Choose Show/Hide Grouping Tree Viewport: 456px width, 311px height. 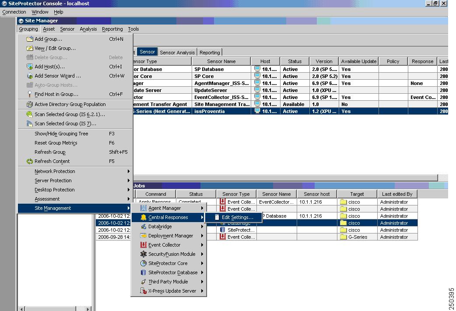pyautogui.click(x=75, y=134)
